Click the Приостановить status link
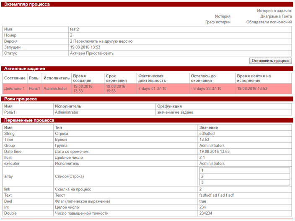The image size is (295, 221). (x=100, y=53)
